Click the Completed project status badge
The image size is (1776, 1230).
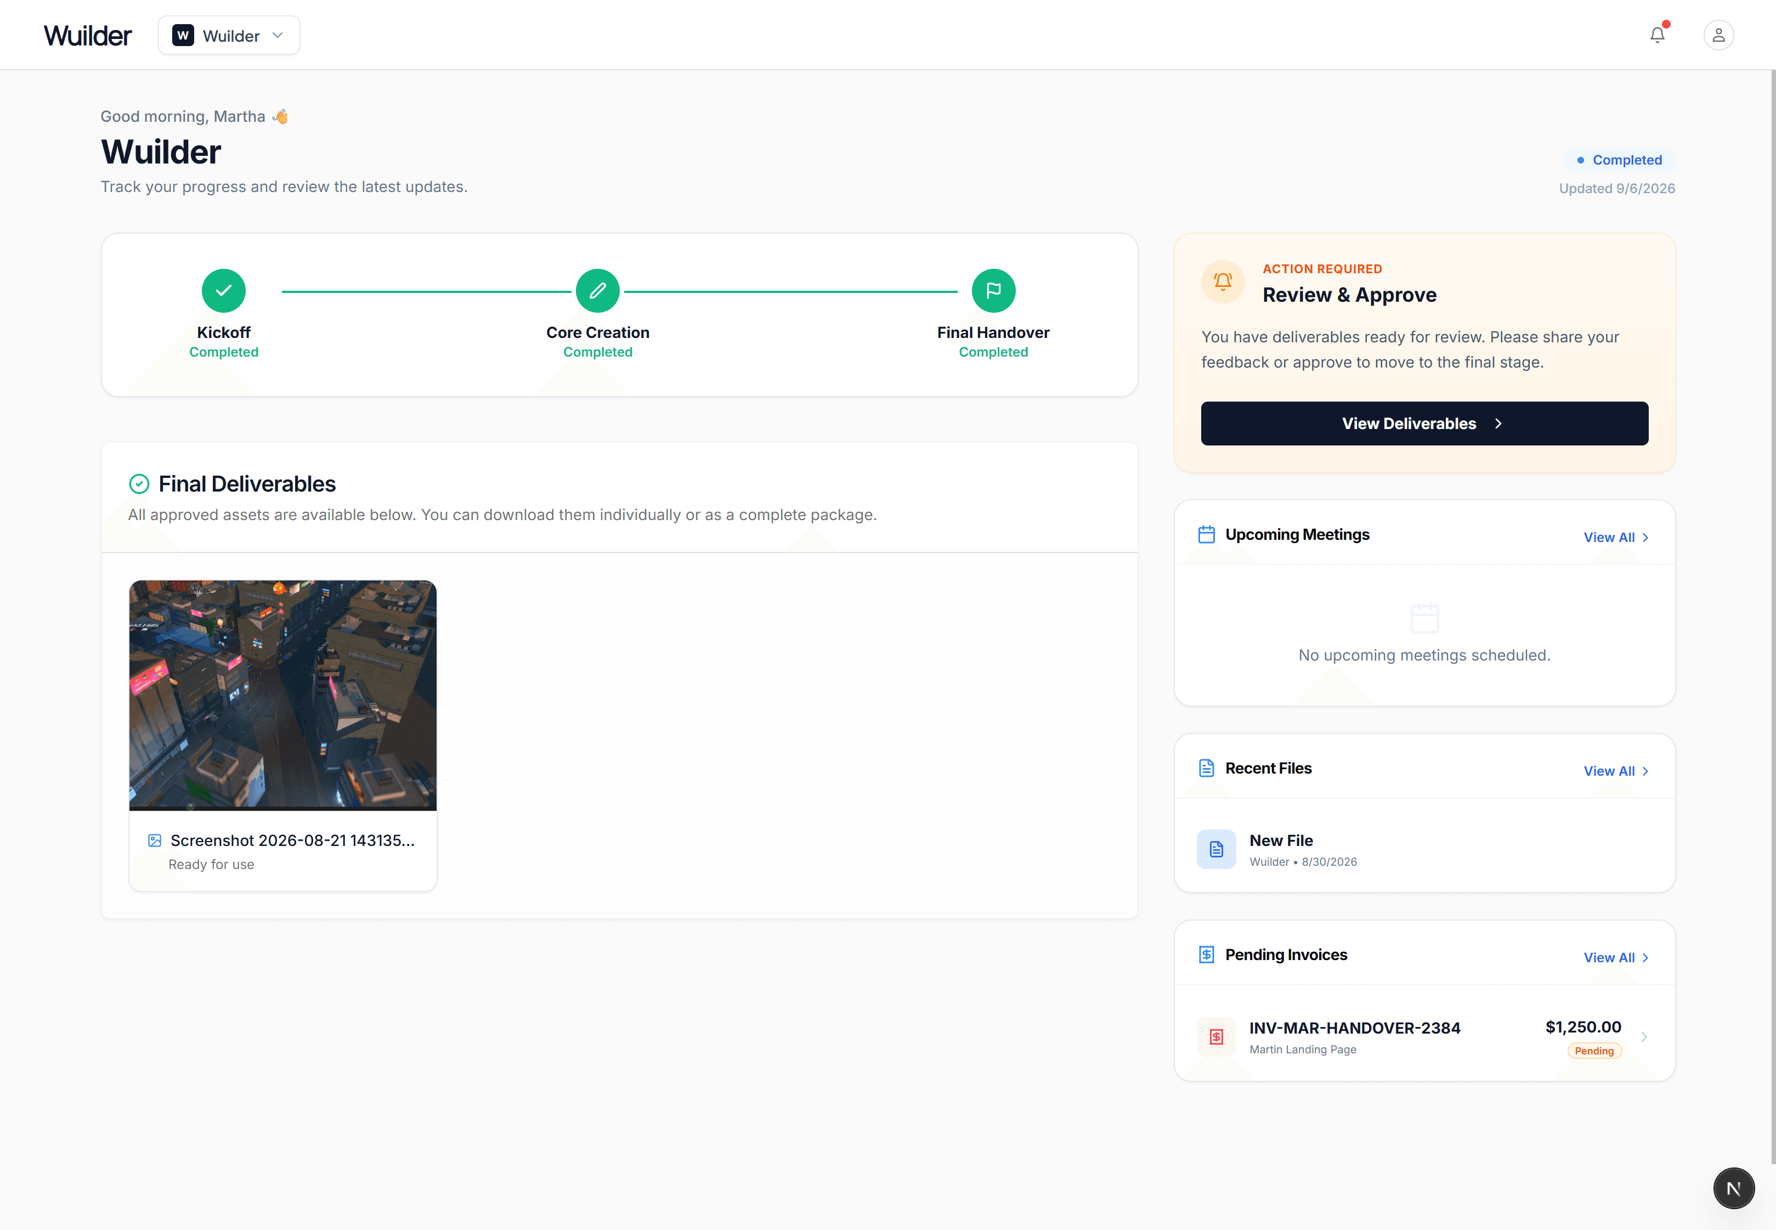tap(1620, 160)
